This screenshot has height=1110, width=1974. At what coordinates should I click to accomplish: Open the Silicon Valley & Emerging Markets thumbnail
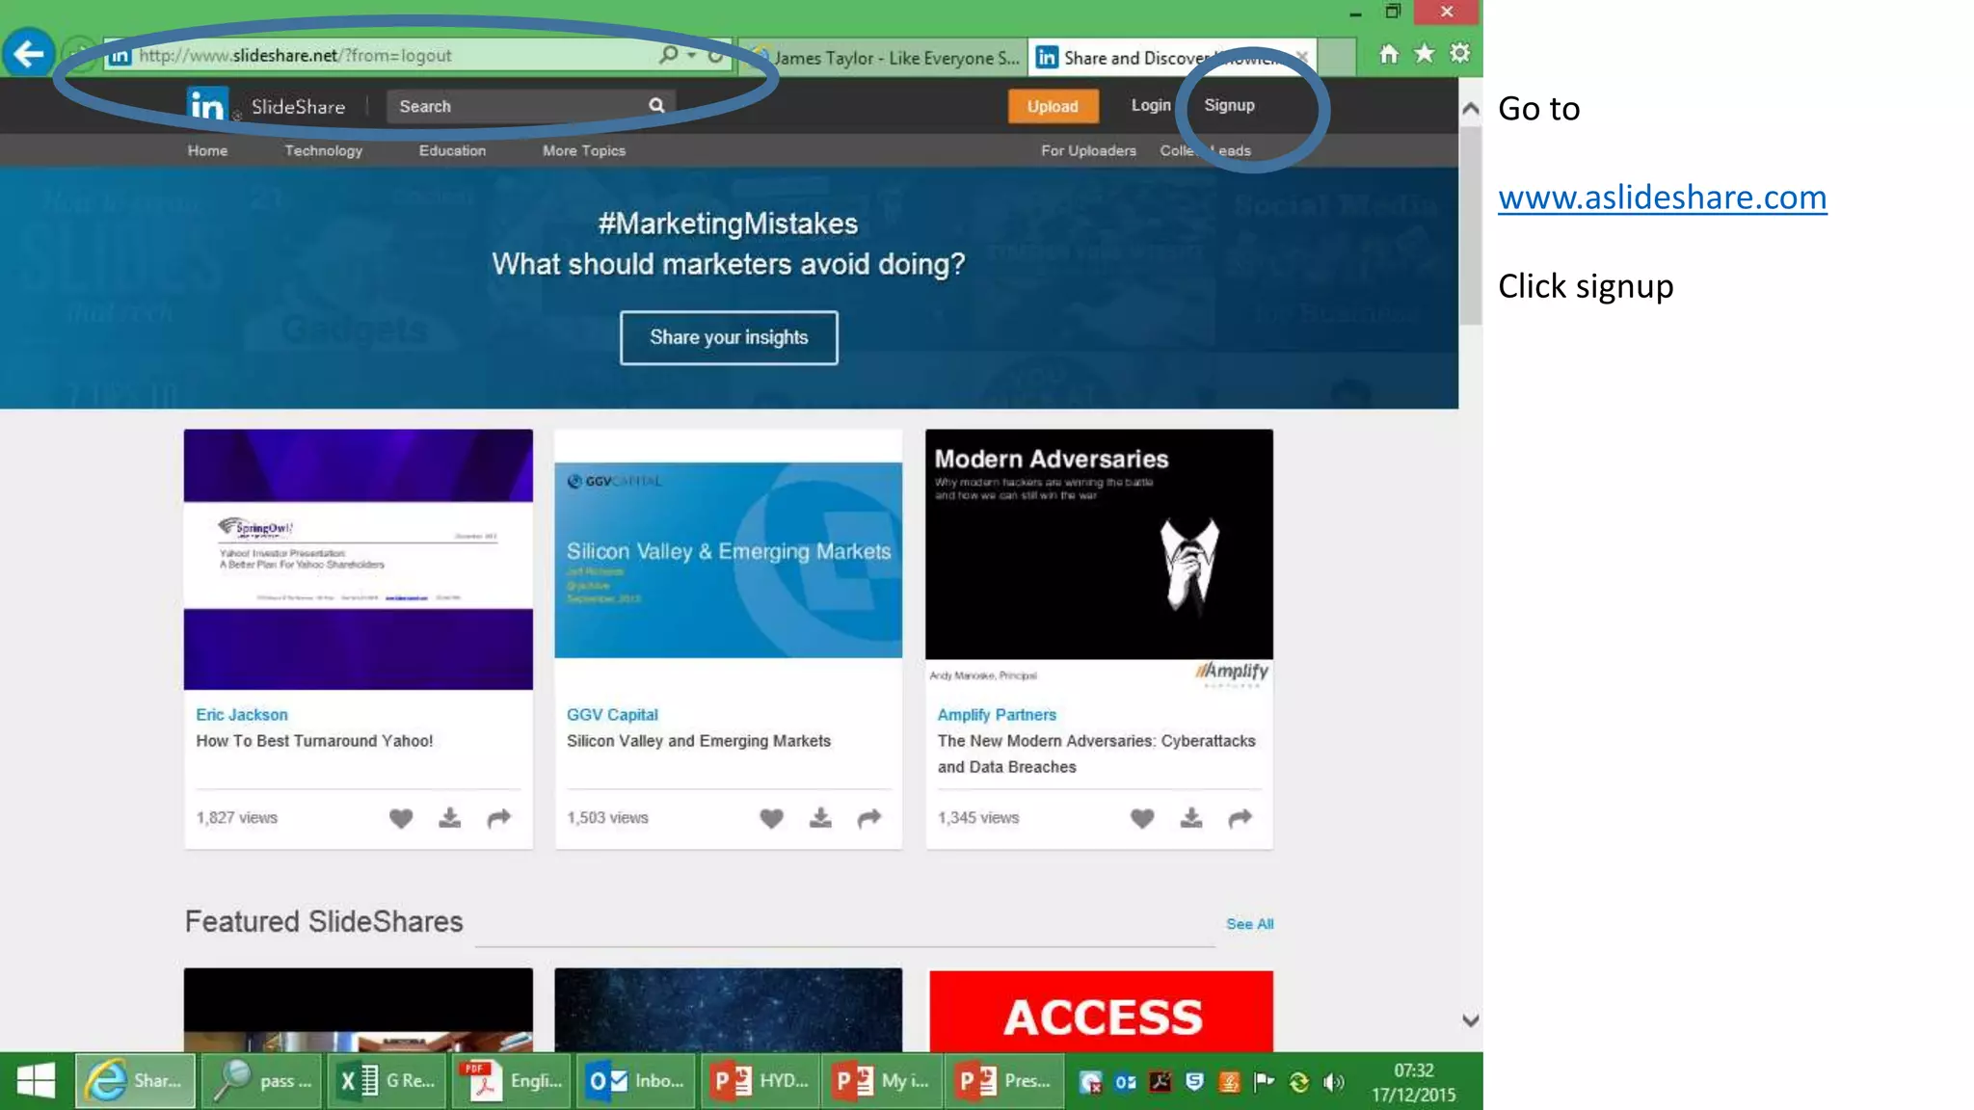pyautogui.click(x=728, y=559)
